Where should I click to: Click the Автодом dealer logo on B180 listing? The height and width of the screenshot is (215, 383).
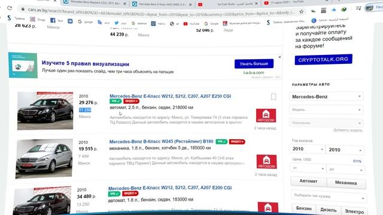pos(266,161)
